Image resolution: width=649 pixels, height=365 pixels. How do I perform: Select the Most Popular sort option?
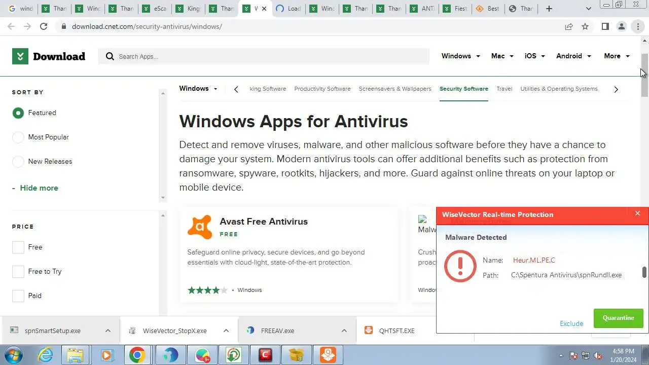(x=18, y=137)
